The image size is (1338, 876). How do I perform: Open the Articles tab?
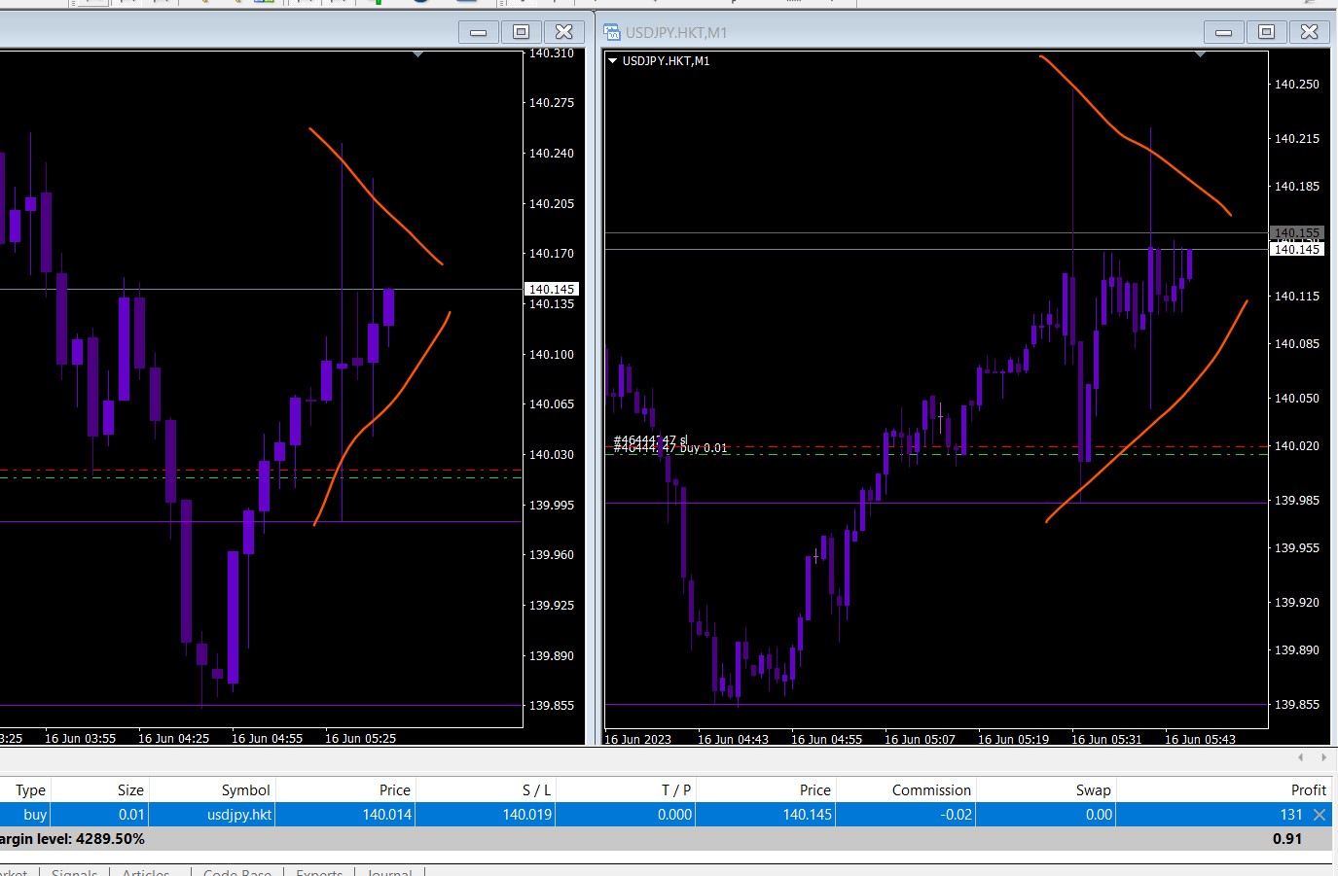[x=146, y=871]
